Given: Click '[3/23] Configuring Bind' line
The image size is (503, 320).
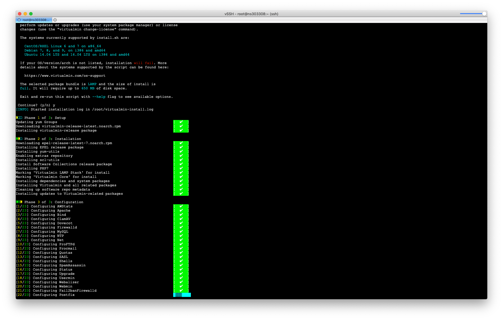Looking at the screenshot, I should tap(41, 215).
